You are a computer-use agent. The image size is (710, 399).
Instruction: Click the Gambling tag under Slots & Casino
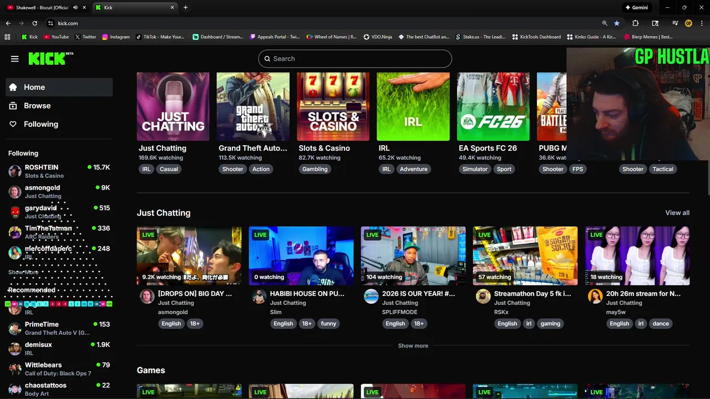pyautogui.click(x=315, y=169)
